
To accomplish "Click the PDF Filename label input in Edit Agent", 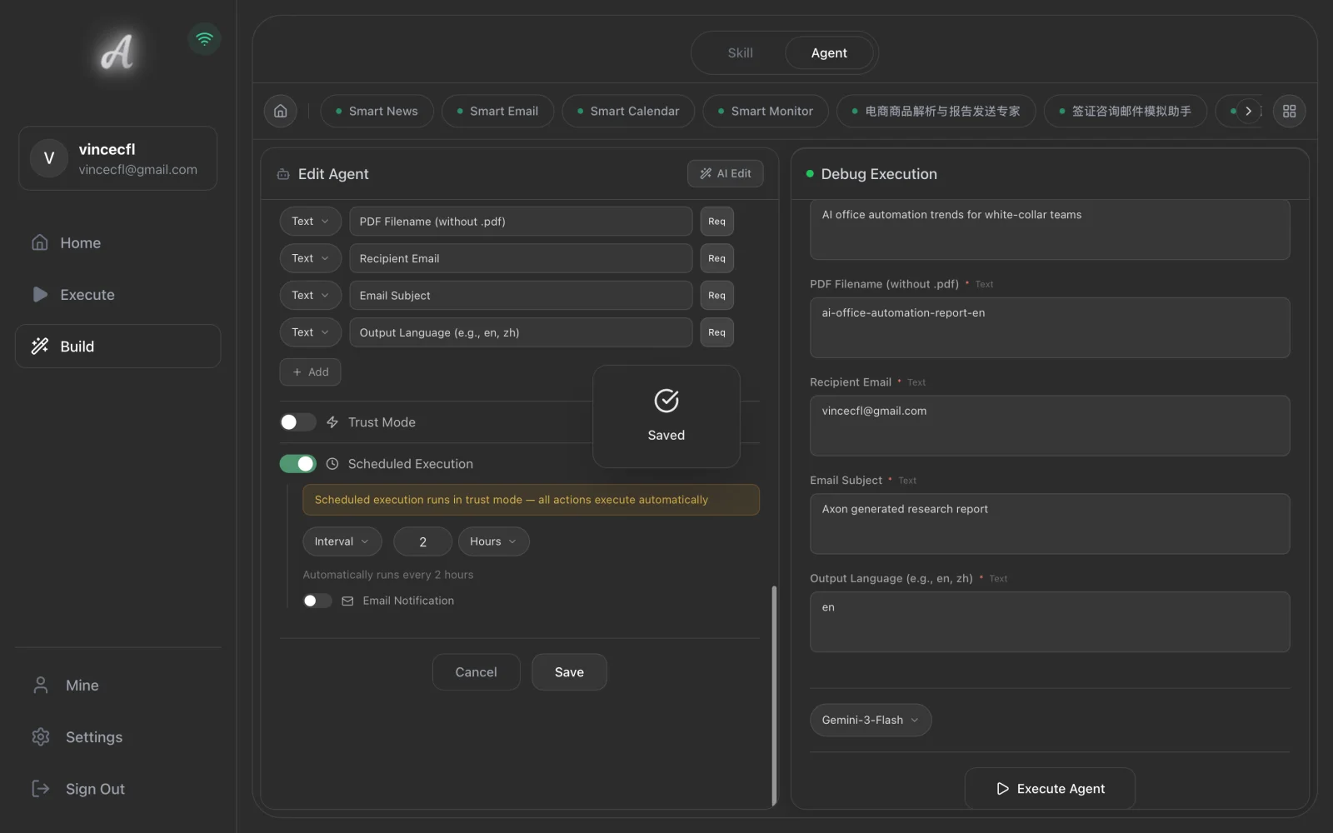I will [521, 222].
